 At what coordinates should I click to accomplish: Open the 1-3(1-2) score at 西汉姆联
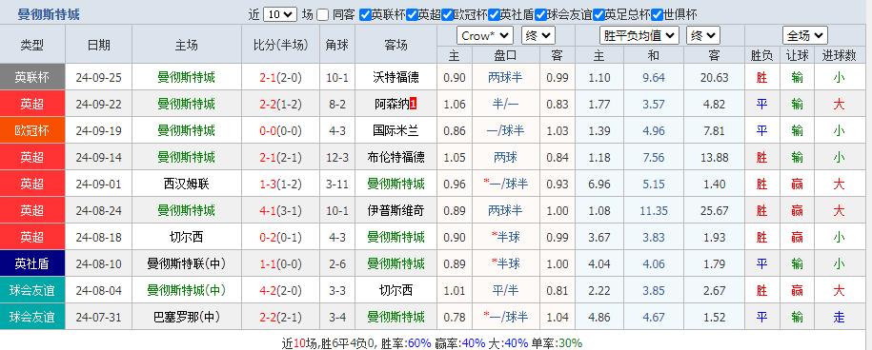click(281, 185)
